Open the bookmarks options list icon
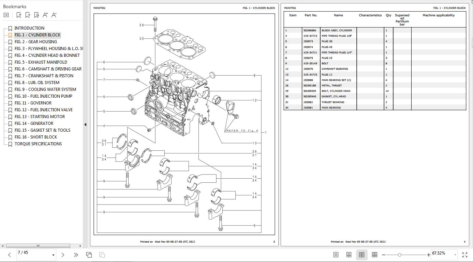This screenshot has height=262, width=473. (x=6, y=15)
